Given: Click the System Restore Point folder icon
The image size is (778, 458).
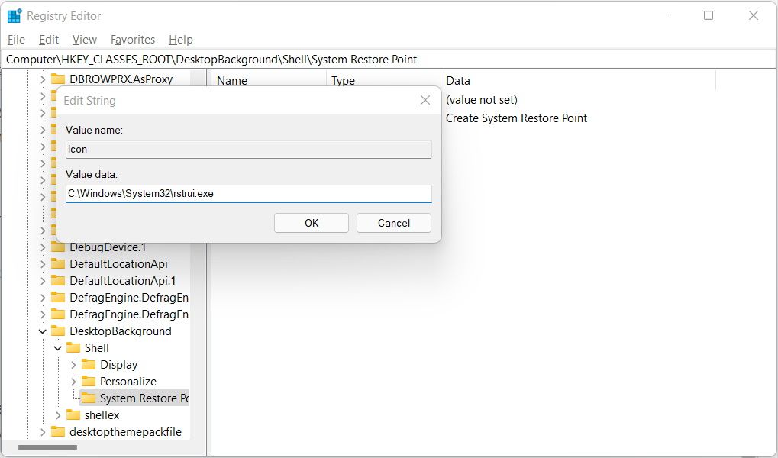Looking at the screenshot, I should click(89, 398).
